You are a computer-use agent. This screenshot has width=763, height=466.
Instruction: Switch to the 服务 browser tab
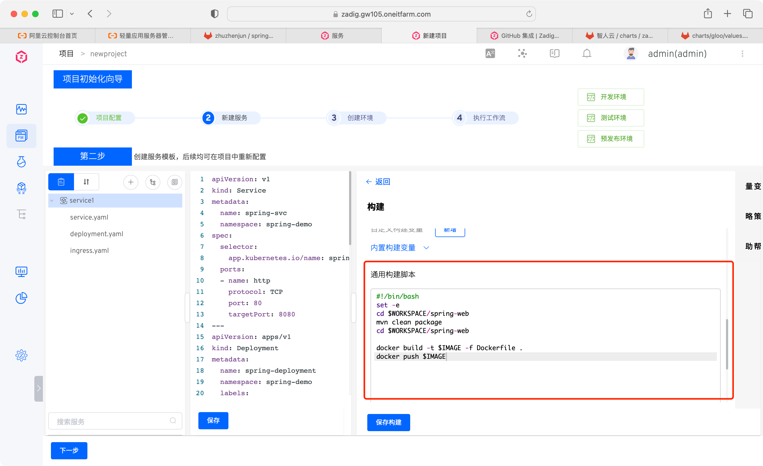pos(334,36)
